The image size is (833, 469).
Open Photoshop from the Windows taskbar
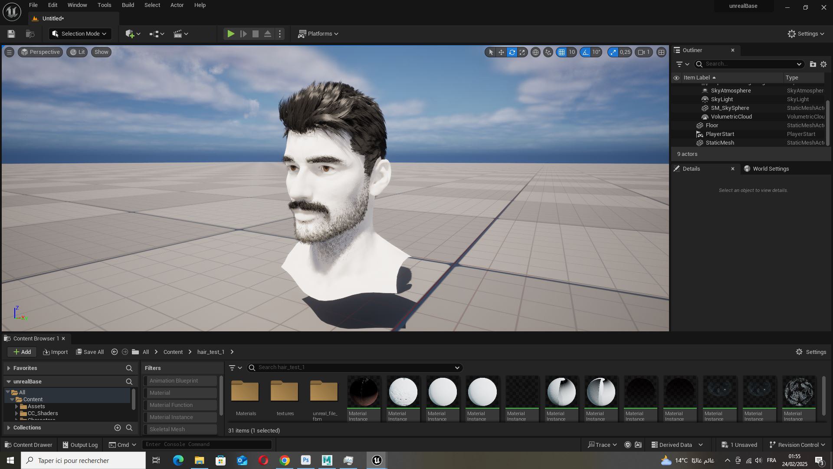pyautogui.click(x=306, y=460)
